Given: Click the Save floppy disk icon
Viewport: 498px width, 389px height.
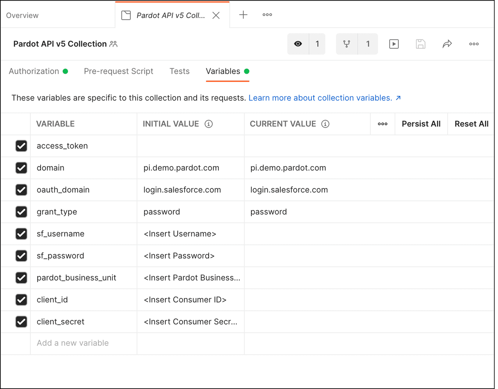Looking at the screenshot, I should [x=420, y=44].
